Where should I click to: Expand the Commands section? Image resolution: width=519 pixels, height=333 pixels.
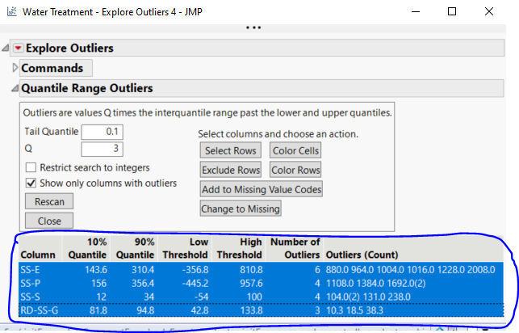15,69
